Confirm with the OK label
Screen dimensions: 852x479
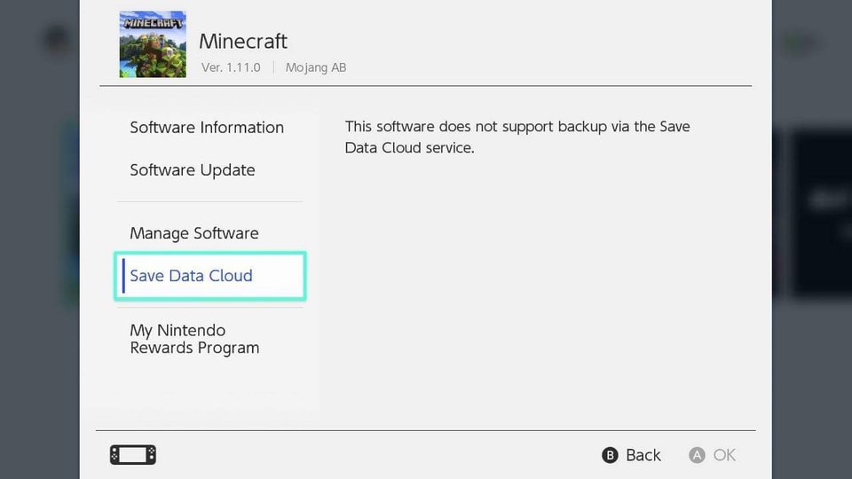point(723,455)
